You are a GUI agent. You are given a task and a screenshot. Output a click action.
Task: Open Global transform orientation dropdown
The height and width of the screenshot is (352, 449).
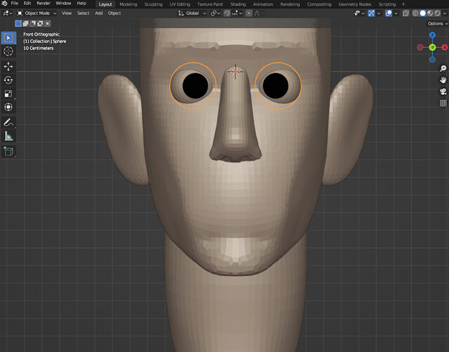(192, 13)
